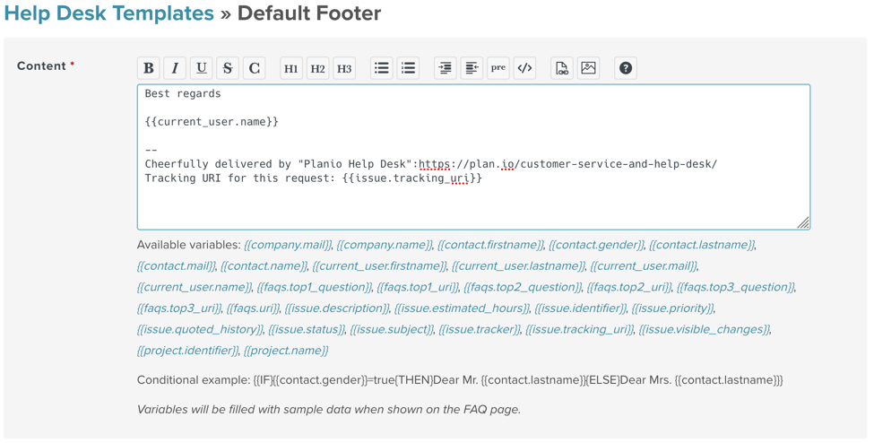The height and width of the screenshot is (443, 874).
Task: Insert the {{contact.gender}} variable
Action: 596,245
